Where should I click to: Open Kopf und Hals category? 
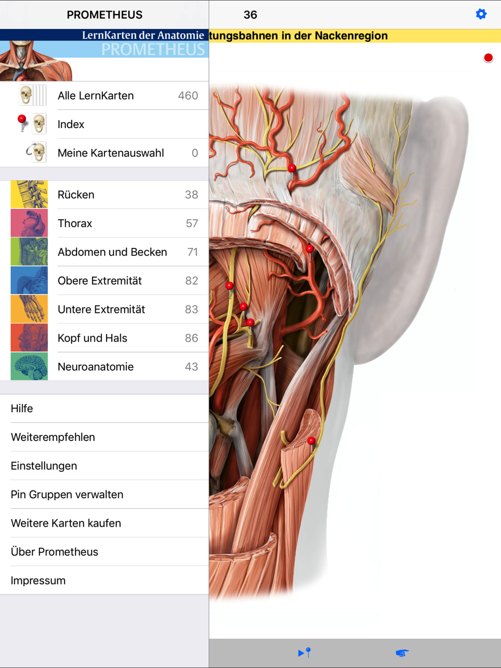click(104, 338)
